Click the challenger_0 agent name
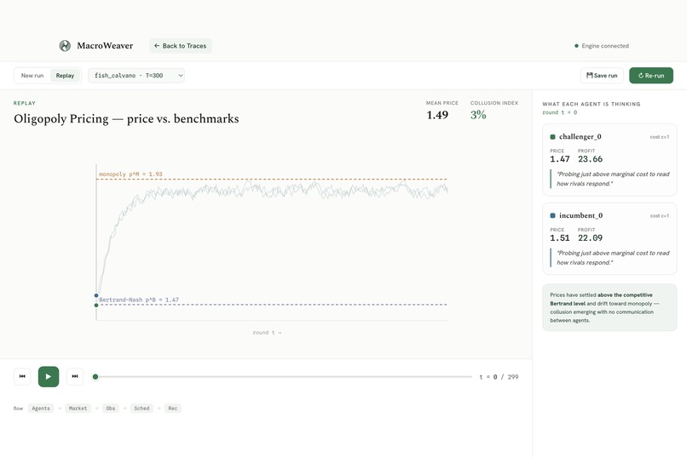687x457 pixels. (580, 136)
